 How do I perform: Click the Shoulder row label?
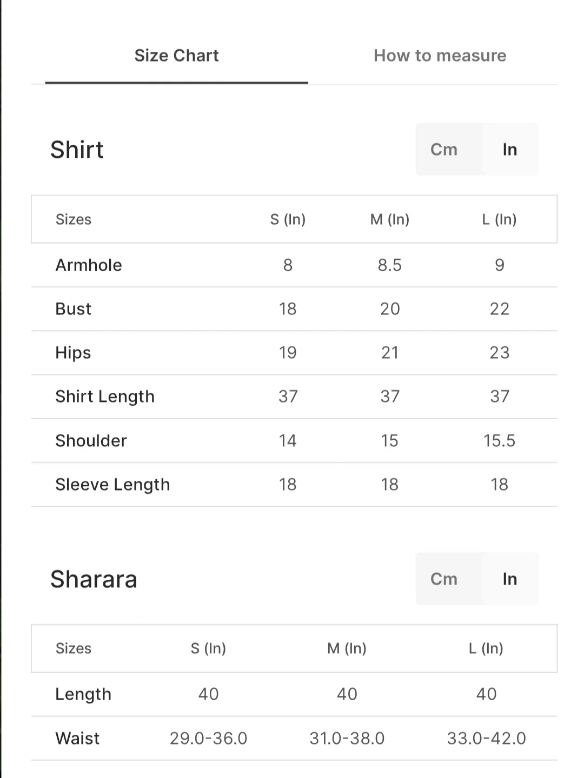coord(91,441)
